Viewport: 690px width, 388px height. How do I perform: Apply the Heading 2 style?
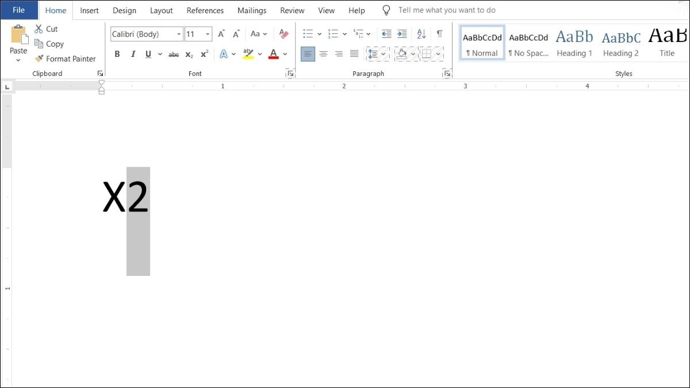click(621, 43)
